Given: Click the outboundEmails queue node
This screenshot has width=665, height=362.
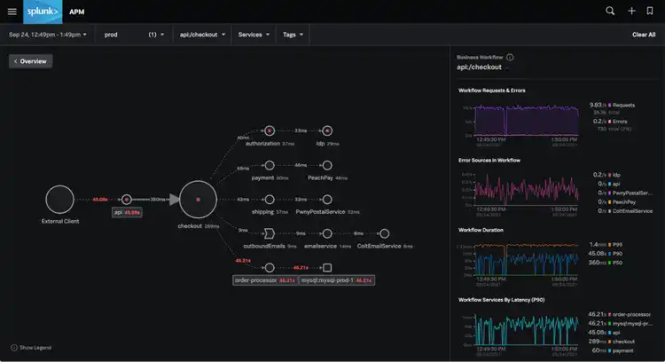Looking at the screenshot, I should [x=270, y=234].
